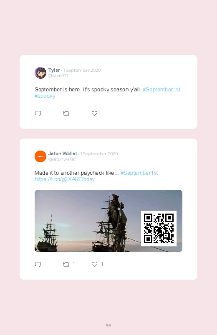Screen dimensions: 217x335
Task: Retweet the Jeton Wallet paycheck tweet
Action: (x=66, y=264)
